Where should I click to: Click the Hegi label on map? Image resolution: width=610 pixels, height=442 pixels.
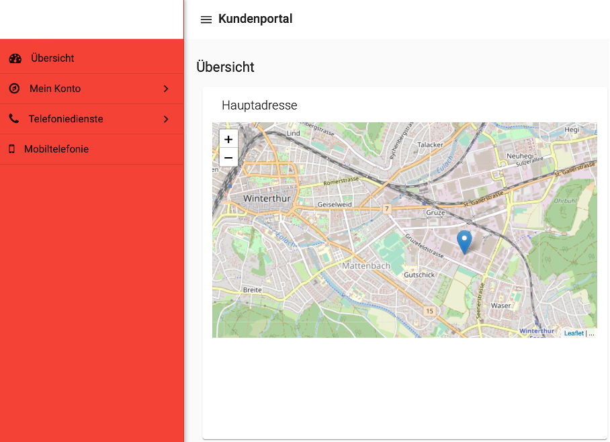[572, 130]
